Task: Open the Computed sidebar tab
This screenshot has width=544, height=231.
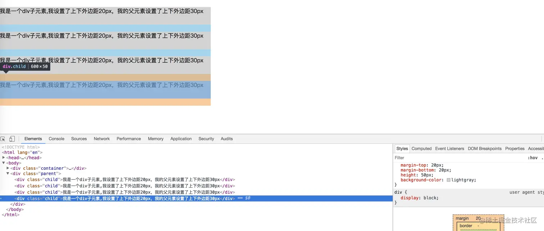Action: point(421,149)
